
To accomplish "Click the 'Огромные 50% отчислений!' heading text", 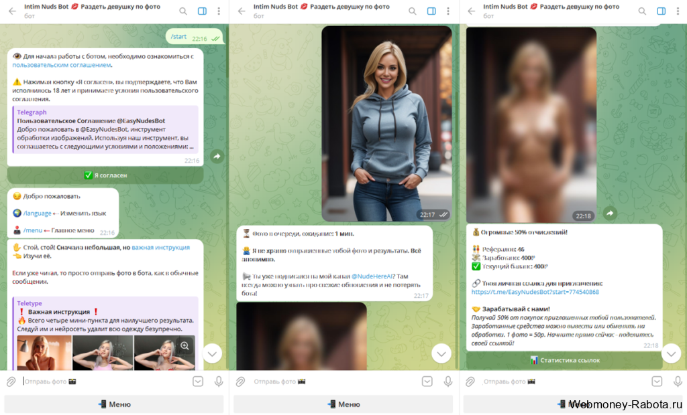I will [x=524, y=232].
